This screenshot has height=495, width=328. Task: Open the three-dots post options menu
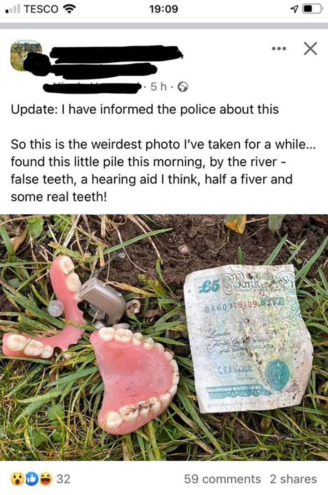[279, 49]
